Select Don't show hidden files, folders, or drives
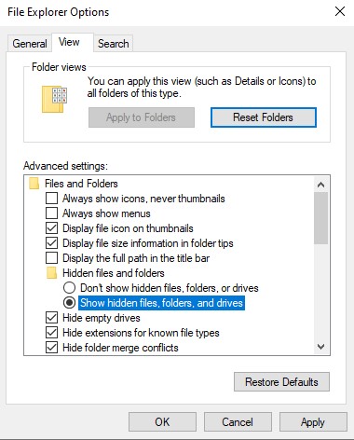Screen dimensions: 354x440 (x=69, y=288)
